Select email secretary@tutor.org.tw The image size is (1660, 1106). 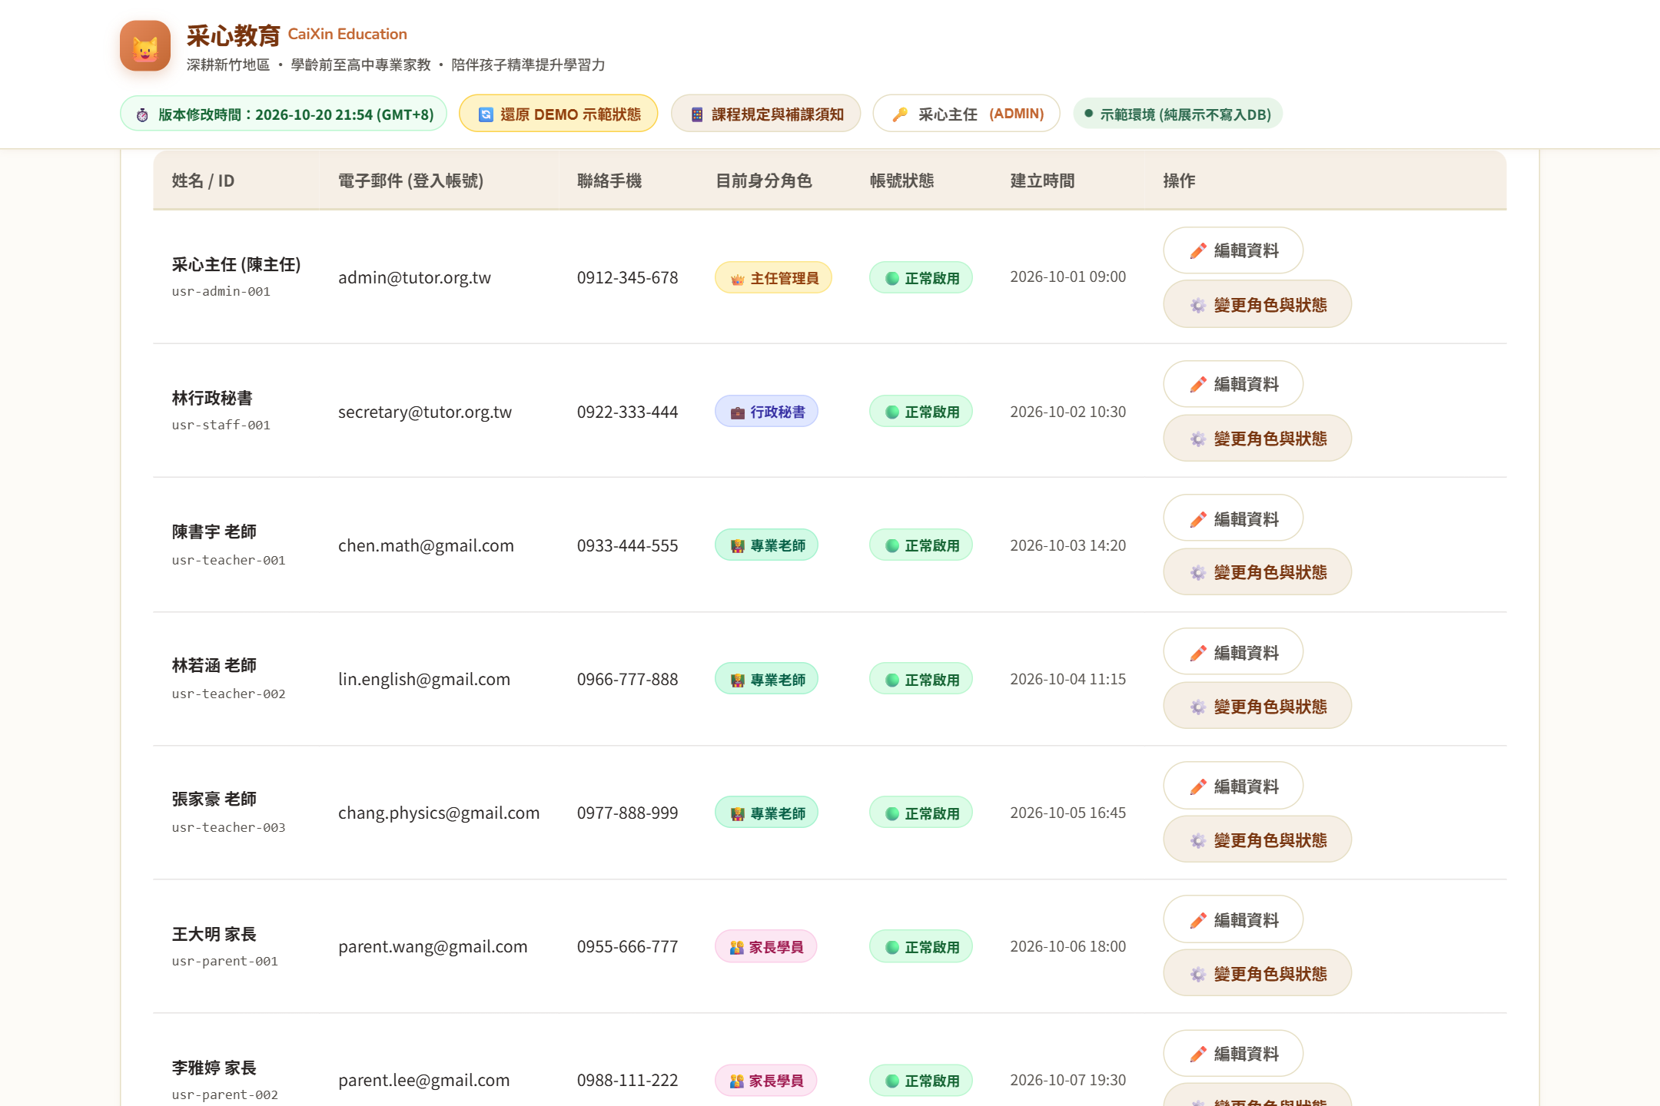pos(425,412)
